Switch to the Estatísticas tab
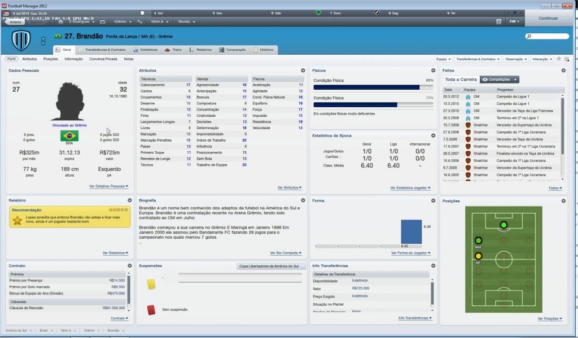 click(x=145, y=50)
